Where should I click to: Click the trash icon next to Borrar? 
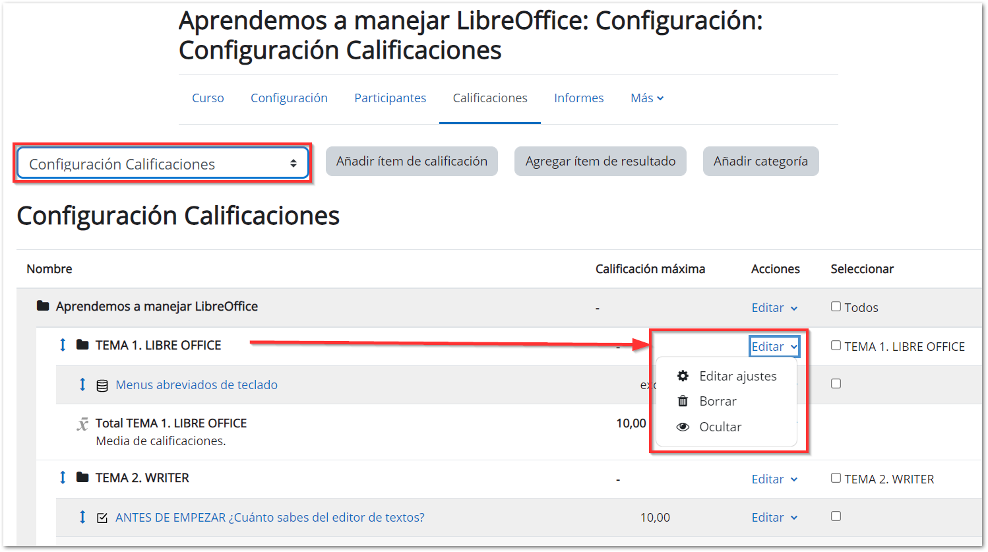coord(683,401)
